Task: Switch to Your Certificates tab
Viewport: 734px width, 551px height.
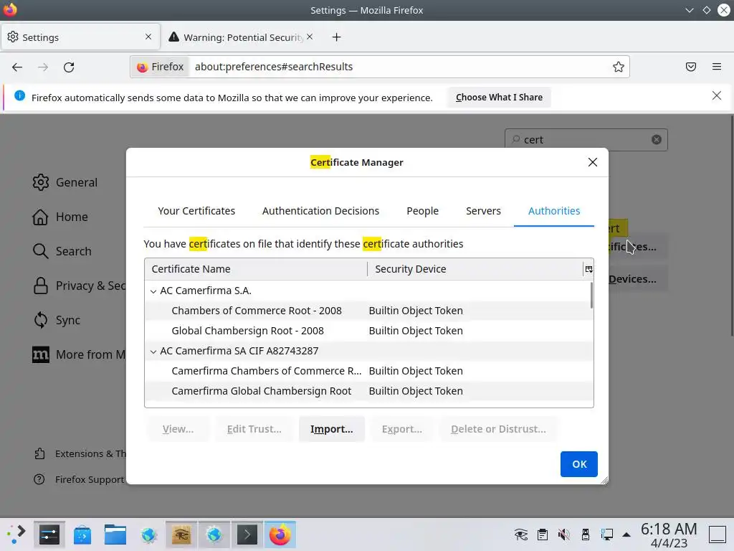Action: pos(196,211)
